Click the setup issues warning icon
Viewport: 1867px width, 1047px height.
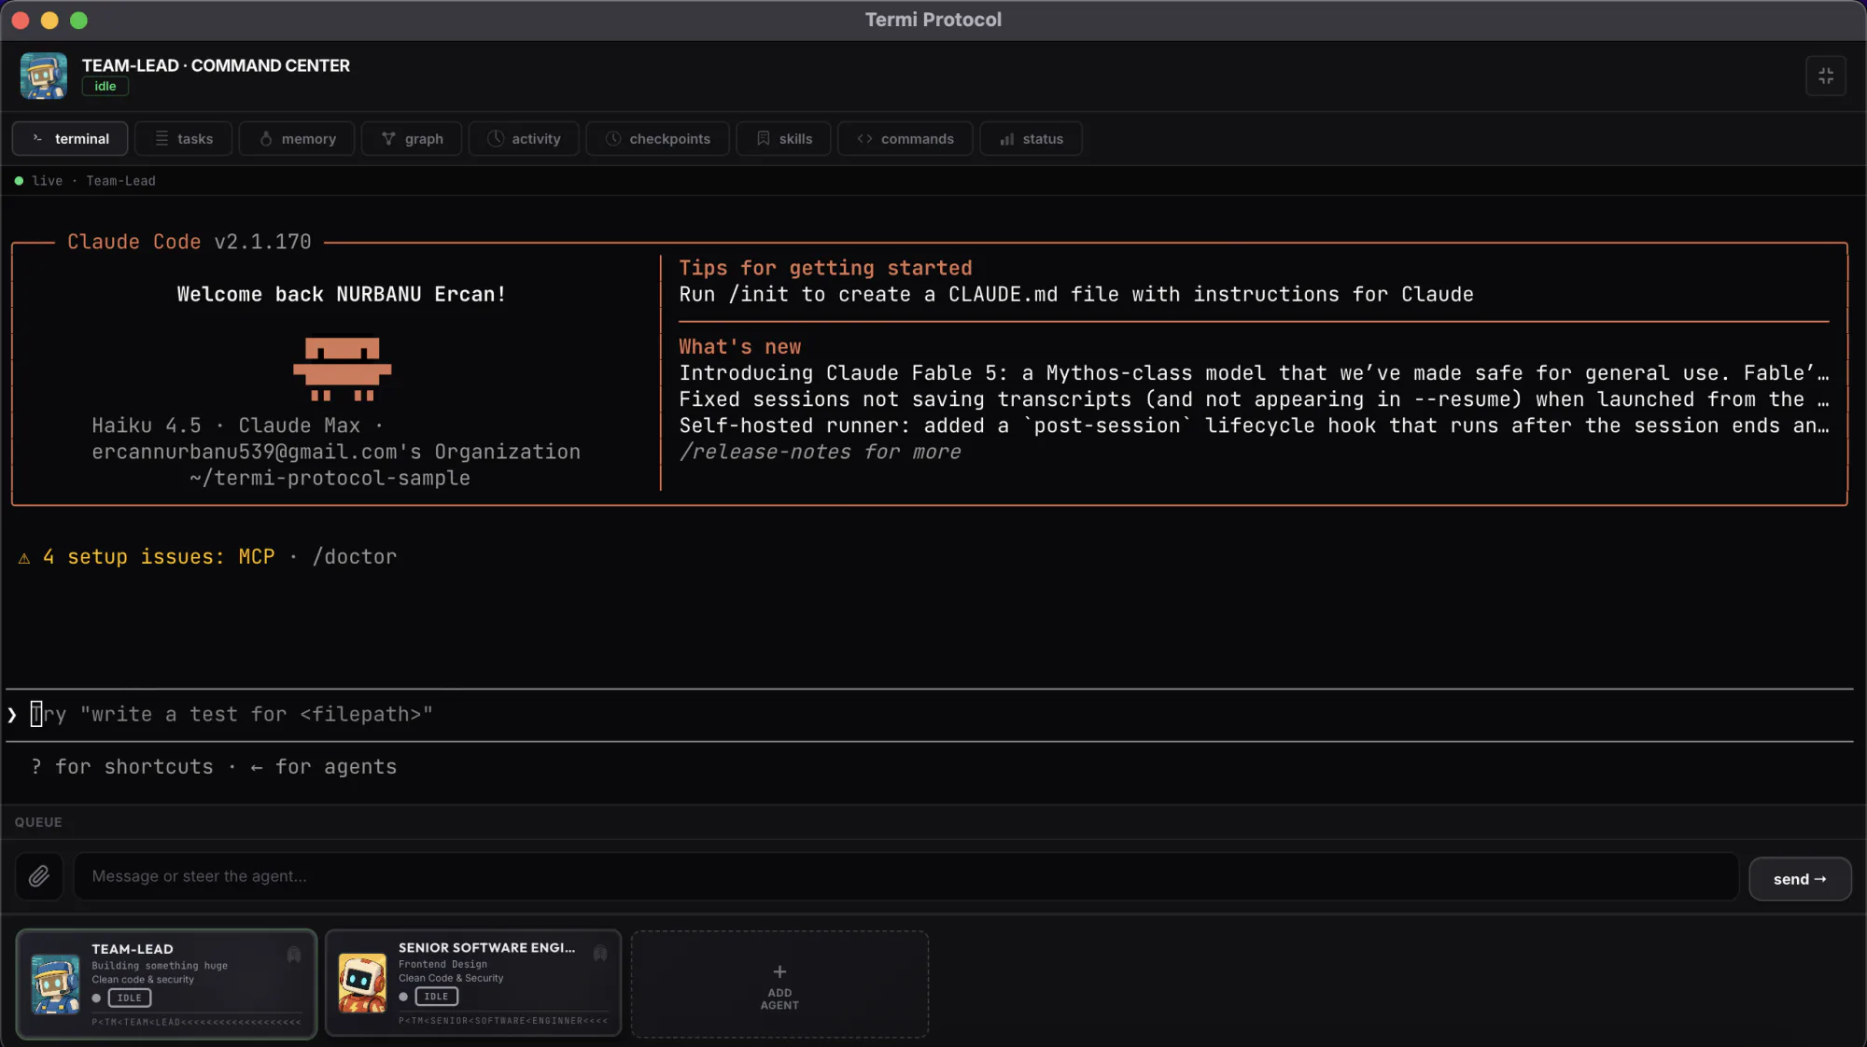24,558
